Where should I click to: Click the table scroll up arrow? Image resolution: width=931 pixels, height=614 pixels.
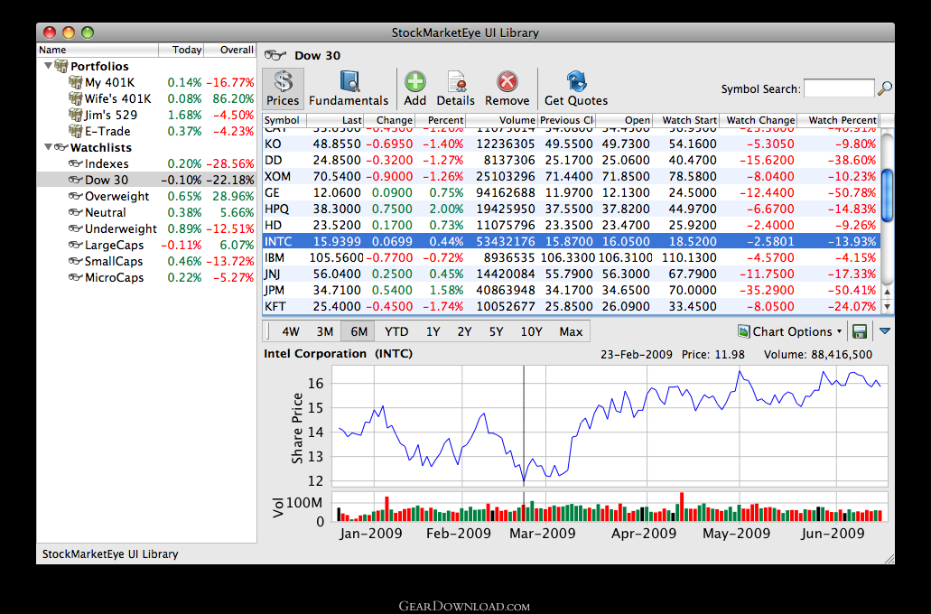tap(887, 292)
